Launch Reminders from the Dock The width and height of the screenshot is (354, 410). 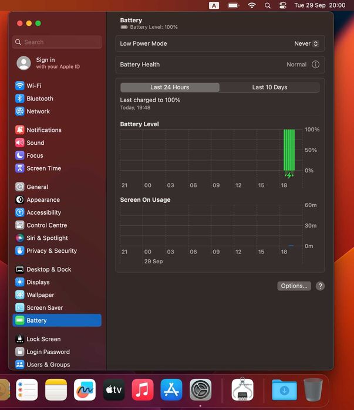(27, 389)
